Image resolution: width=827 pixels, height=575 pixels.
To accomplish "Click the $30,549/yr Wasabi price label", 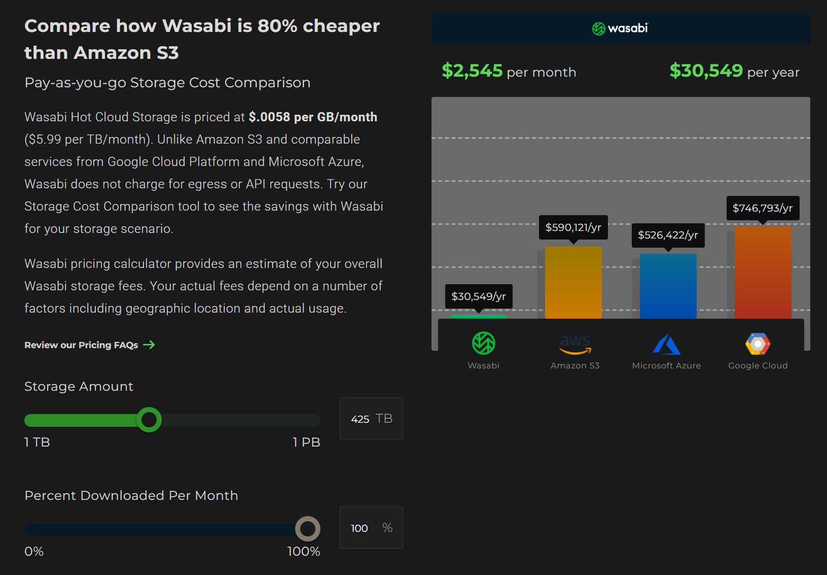I will [x=478, y=296].
